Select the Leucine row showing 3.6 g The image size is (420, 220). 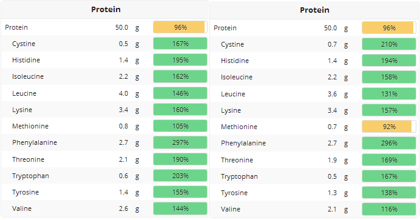click(314, 94)
